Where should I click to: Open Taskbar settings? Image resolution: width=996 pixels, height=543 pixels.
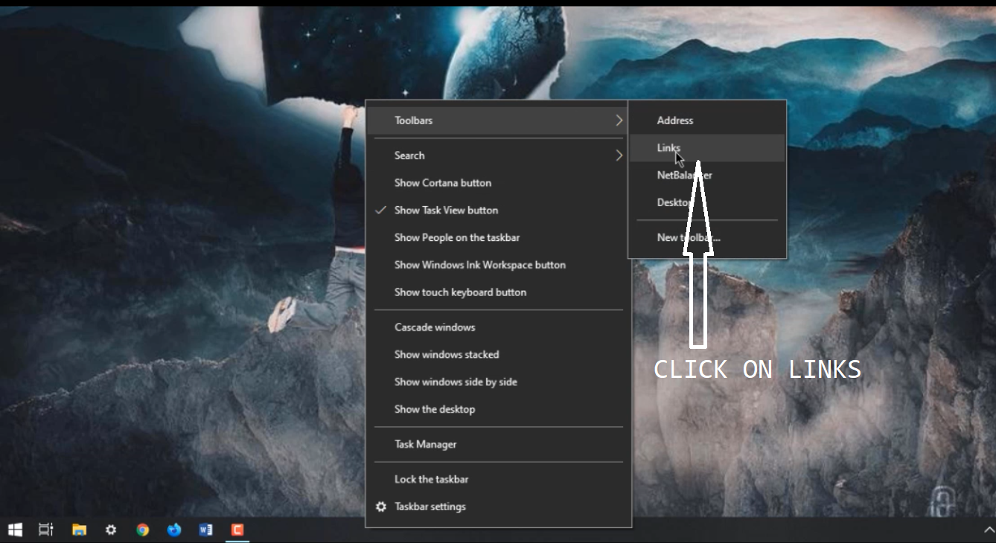(x=498, y=507)
